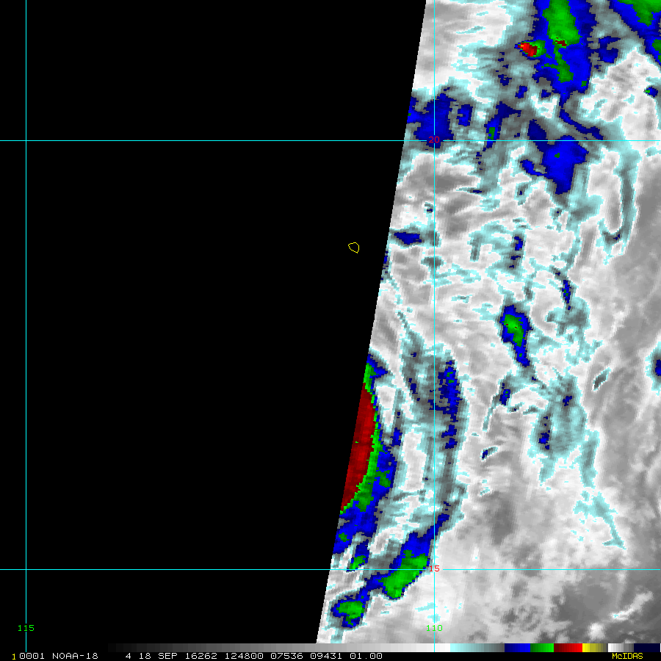Click the 0001 image number text
This screenshot has height=661, width=661.
(32, 656)
